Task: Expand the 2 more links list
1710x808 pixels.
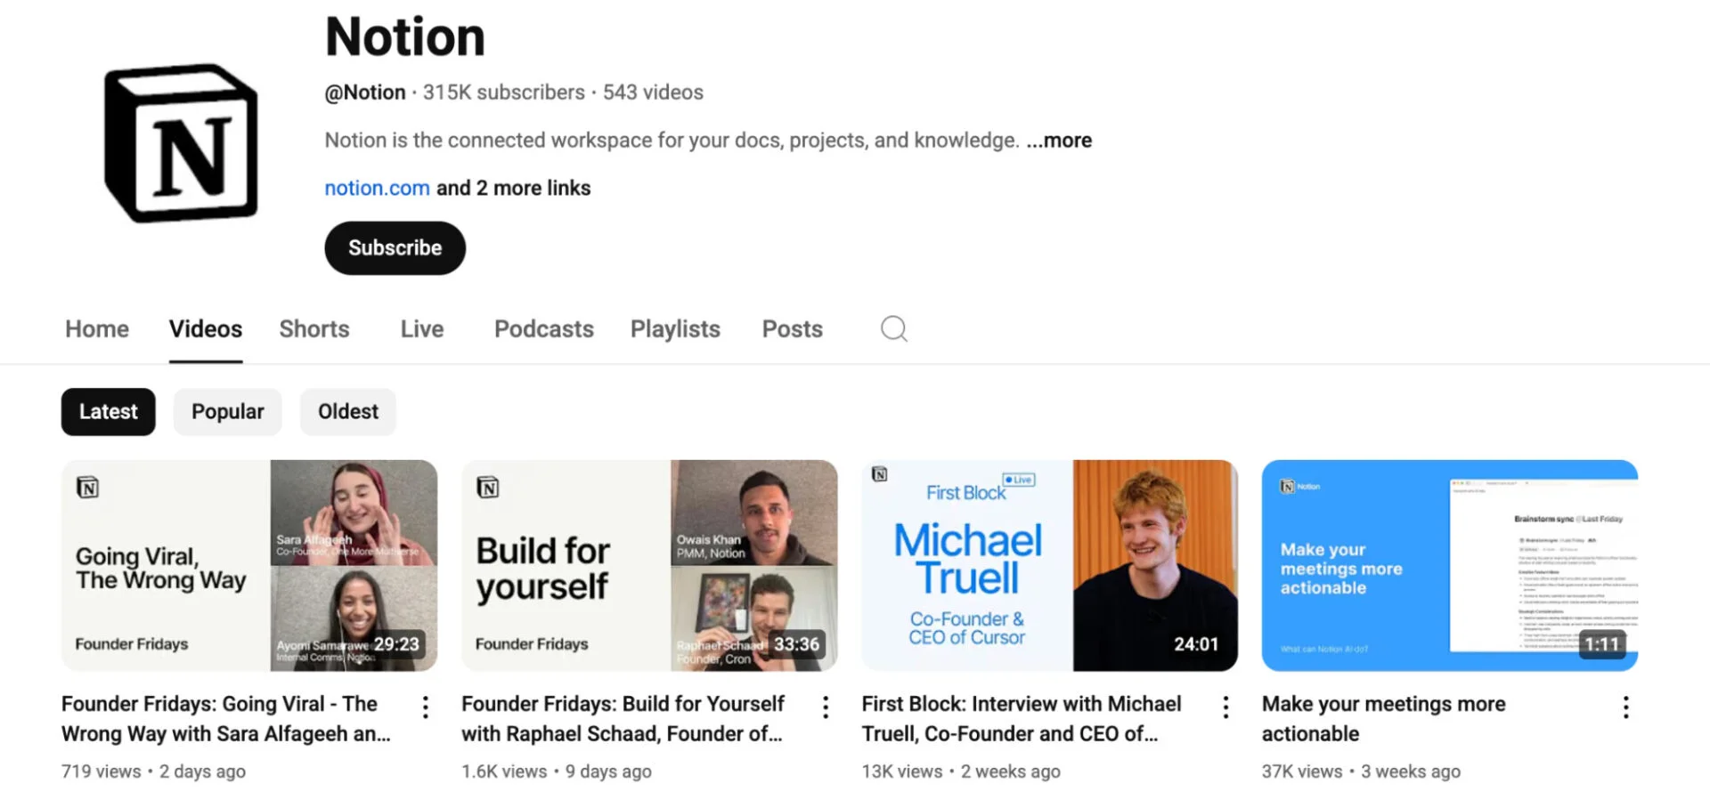Action: 513,188
